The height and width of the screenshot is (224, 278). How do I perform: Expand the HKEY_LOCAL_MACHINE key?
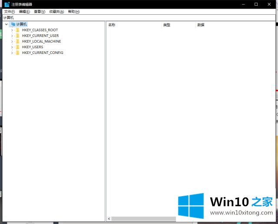12,41
